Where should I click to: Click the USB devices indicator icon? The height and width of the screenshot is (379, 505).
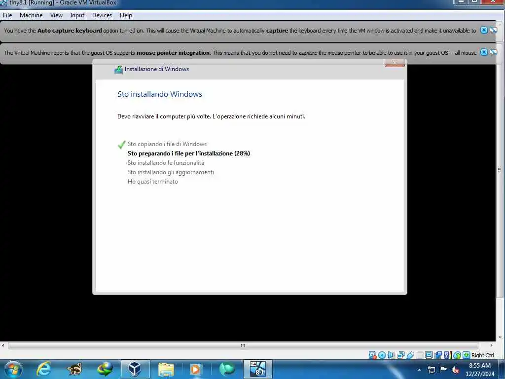click(x=410, y=355)
